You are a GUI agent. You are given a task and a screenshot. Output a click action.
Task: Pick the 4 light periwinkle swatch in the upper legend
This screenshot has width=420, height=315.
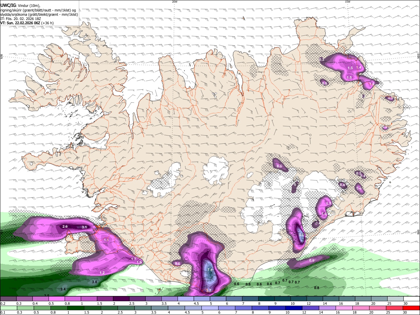coord(185,299)
